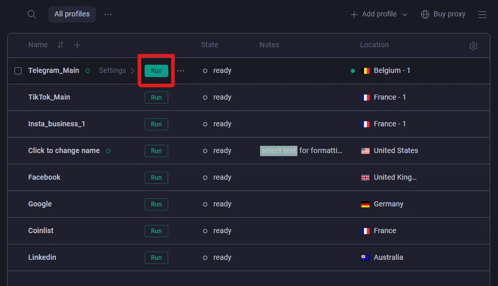Open the three-dot menu beside All profiles
498x286 pixels.
tap(108, 14)
